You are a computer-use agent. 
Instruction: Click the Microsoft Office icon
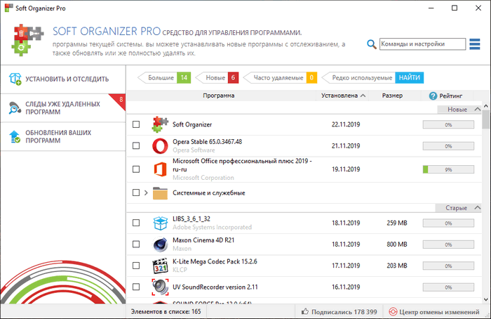(160, 169)
